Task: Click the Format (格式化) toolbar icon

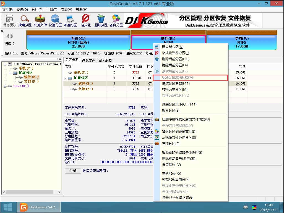Action: (x=86, y=21)
